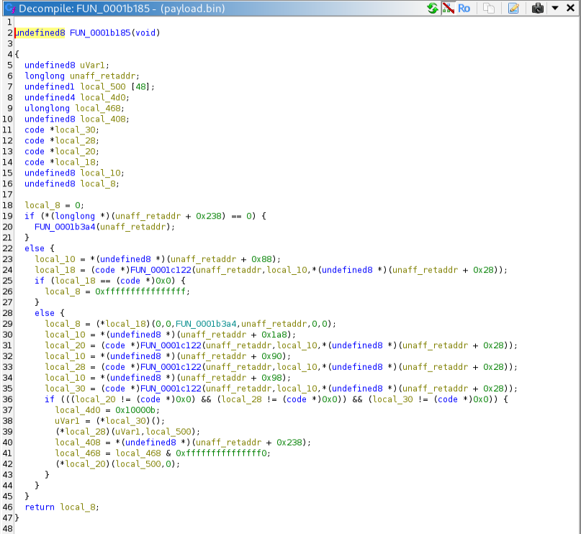Open the black triangle dropdown menu
581x534 pixels.
[x=555, y=8]
